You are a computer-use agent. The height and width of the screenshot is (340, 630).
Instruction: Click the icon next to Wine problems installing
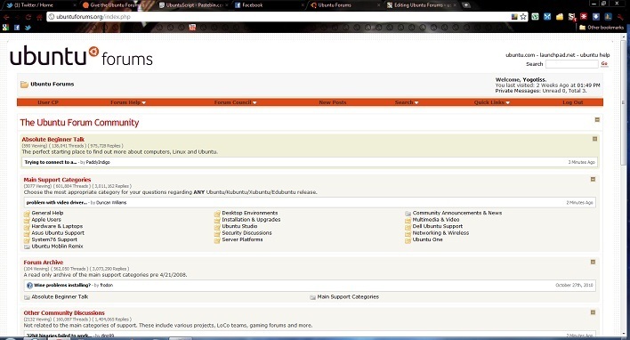click(29, 286)
